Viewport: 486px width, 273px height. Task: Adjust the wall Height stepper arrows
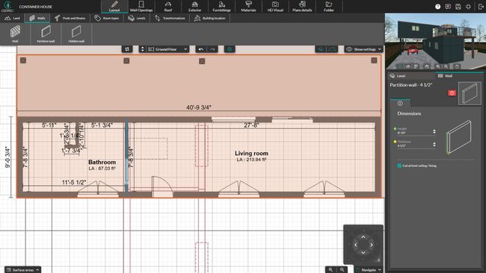tap(434, 131)
